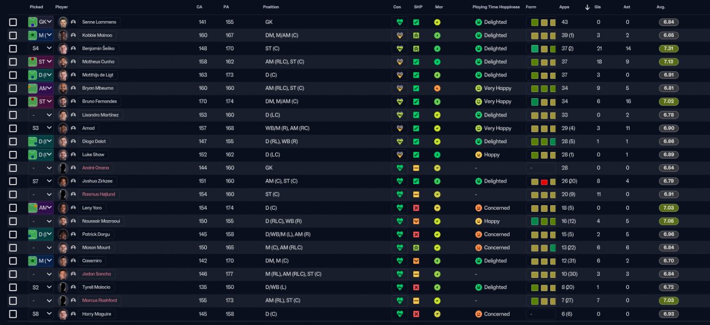This screenshot has height=325, width=710.
Task: Open Benjamin Šeško's S4 picked dropdown
Action: pos(41,49)
